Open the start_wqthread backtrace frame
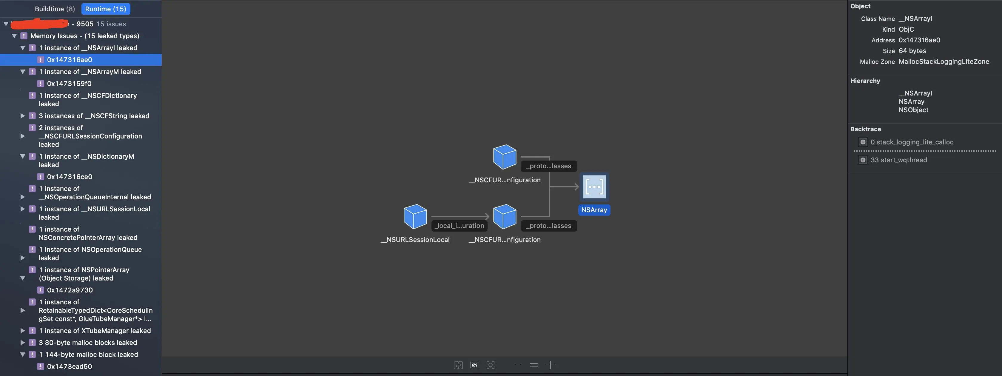 (x=898, y=160)
